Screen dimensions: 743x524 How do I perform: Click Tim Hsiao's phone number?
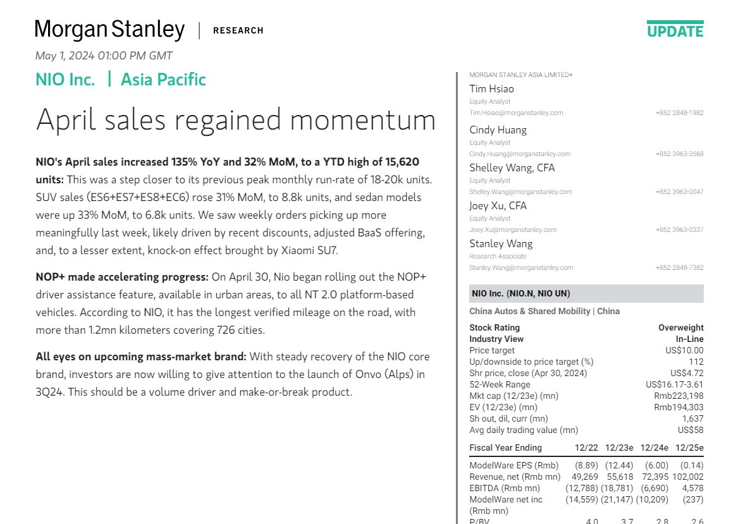680,113
